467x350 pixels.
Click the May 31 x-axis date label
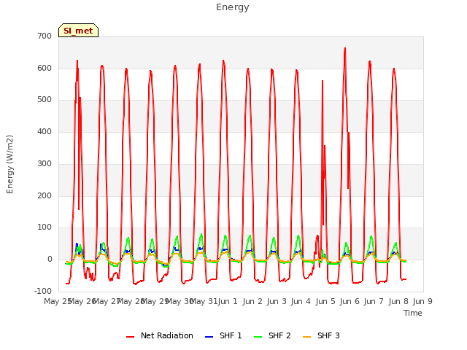[x=204, y=301]
